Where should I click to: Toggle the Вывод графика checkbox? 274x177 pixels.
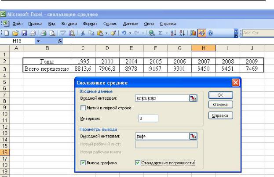[83, 163]
